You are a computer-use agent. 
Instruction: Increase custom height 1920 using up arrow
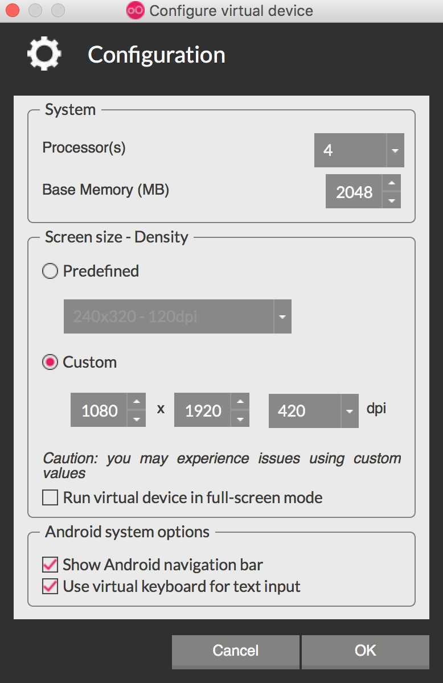point(240,401)
